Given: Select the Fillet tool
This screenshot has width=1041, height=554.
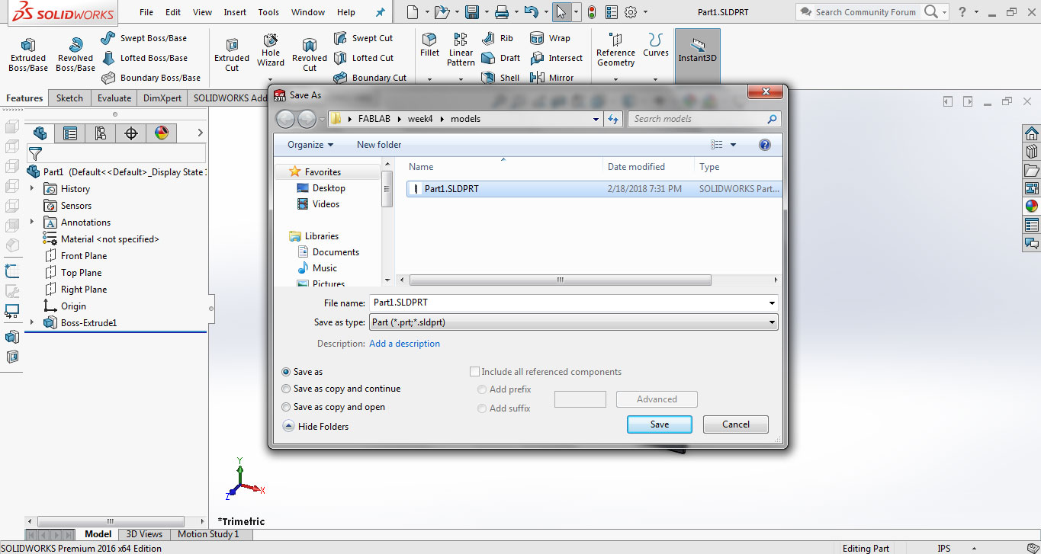Looking at the screenshot, I should [x=429, y=45].
